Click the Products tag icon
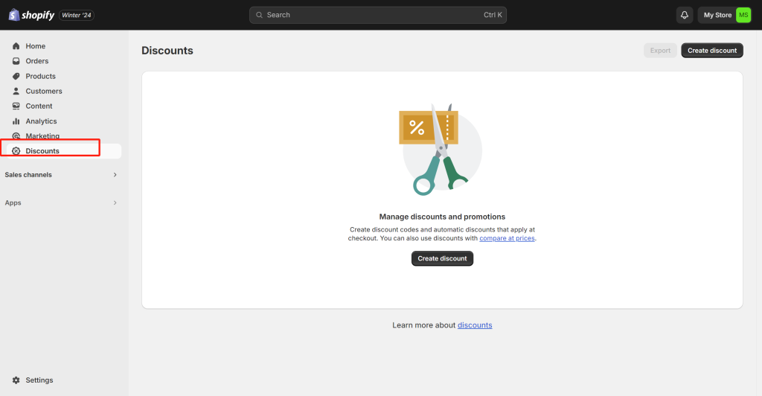This screenshot has height=396, width=762. click(16, 76)
